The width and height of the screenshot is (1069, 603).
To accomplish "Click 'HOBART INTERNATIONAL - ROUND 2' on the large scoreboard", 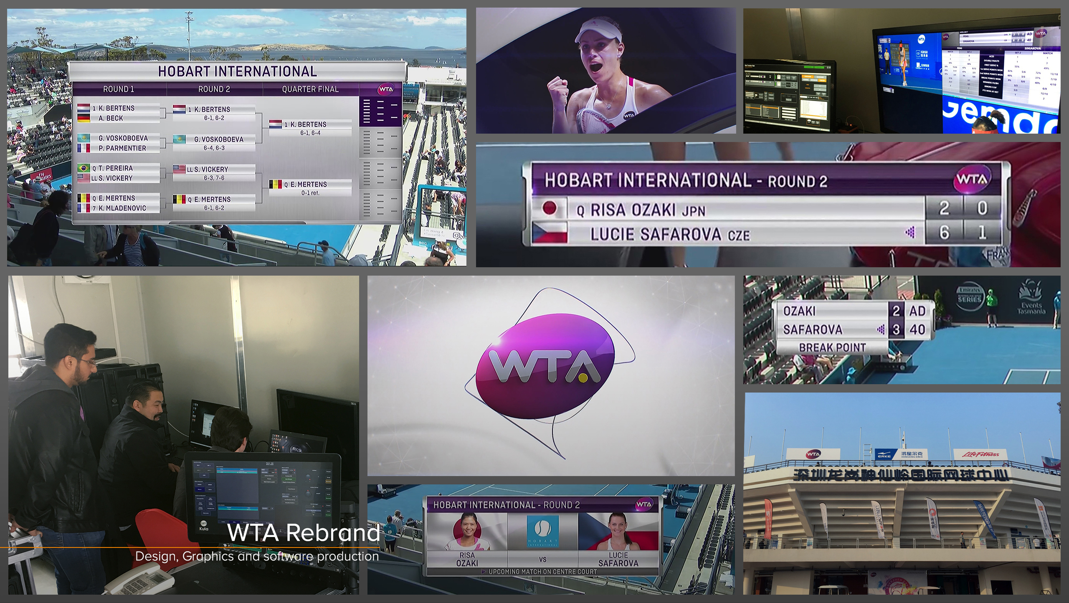I will click(686, 180).
